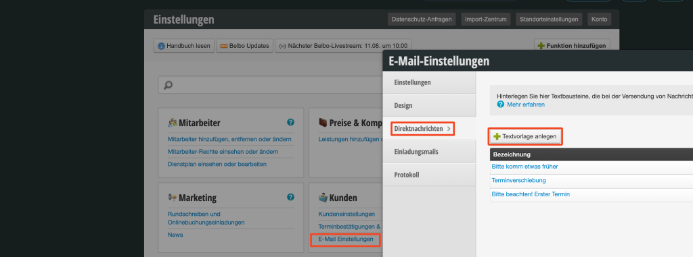Click Rundschreiben und Onlinebuchungseinladungen link

(206, 218)
